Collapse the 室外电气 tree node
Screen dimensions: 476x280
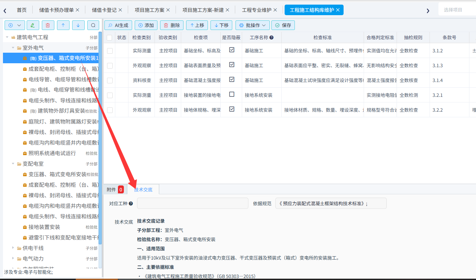(13, 48)
